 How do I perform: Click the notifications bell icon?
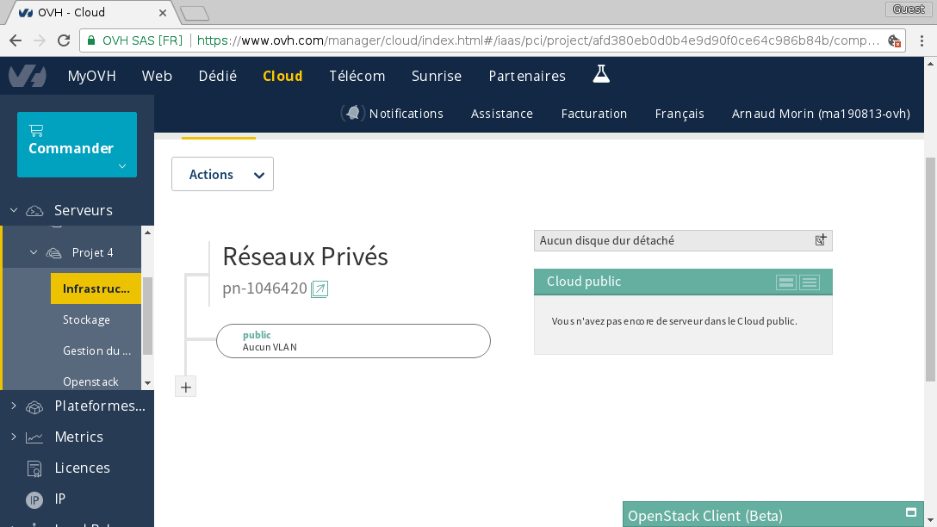tap(352, 113)
